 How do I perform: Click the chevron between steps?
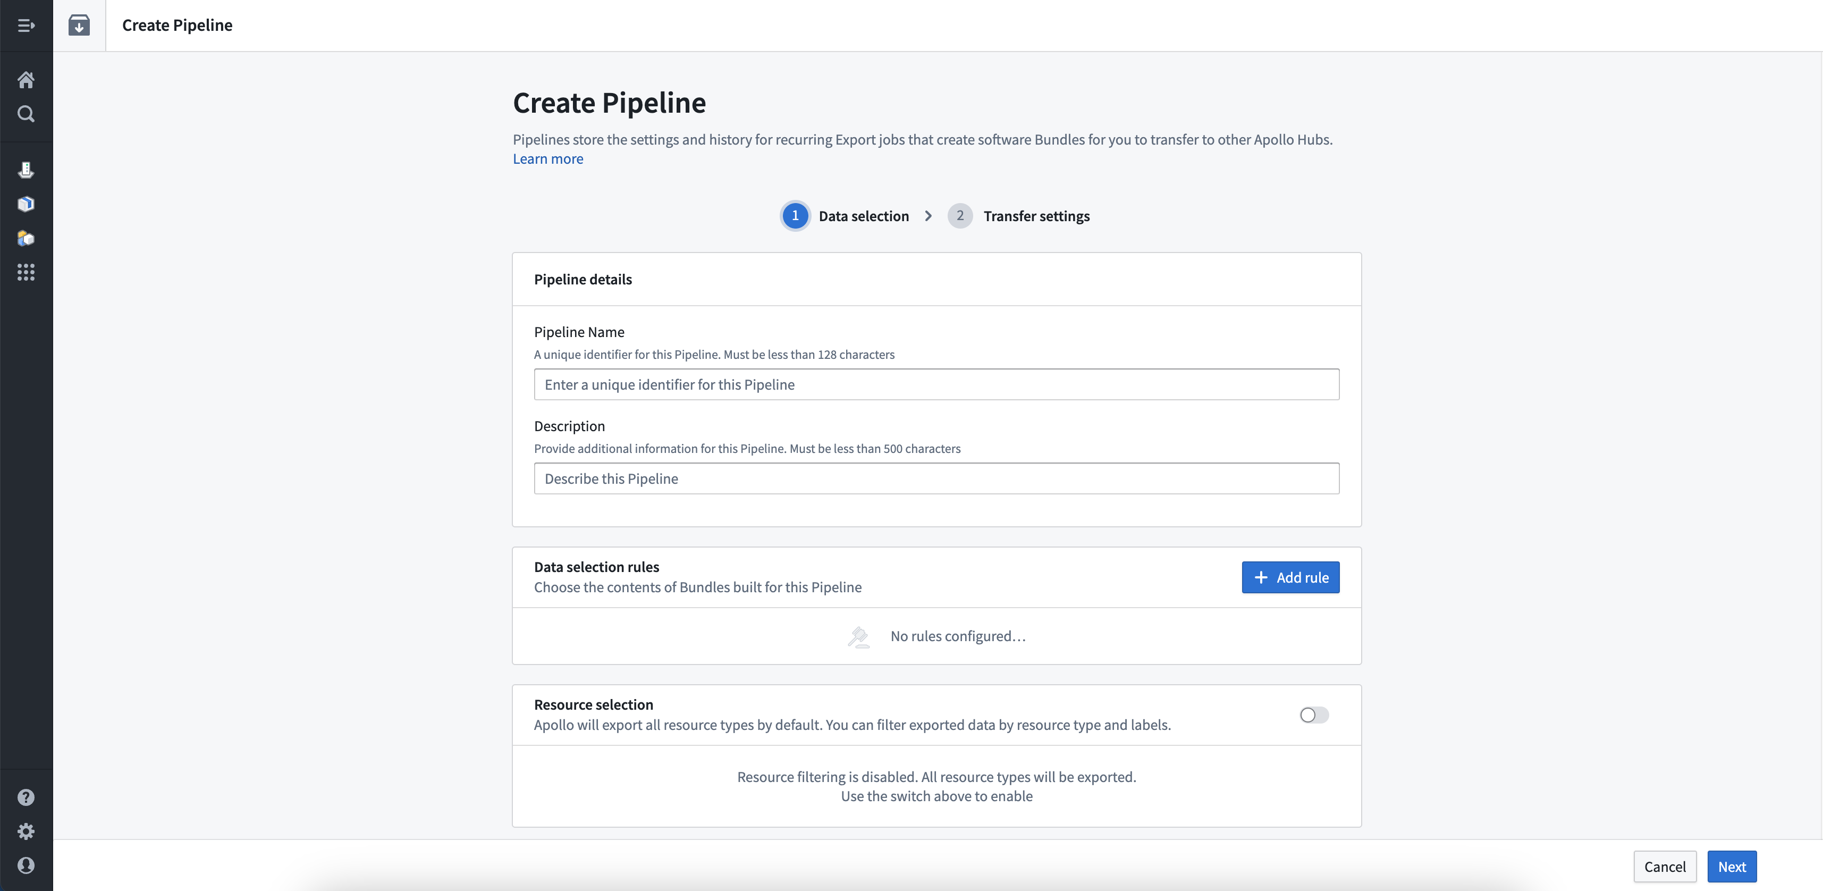[928, 216]
